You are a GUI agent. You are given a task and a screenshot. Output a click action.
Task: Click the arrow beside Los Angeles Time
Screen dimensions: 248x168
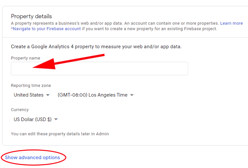(x=132, y=95)
